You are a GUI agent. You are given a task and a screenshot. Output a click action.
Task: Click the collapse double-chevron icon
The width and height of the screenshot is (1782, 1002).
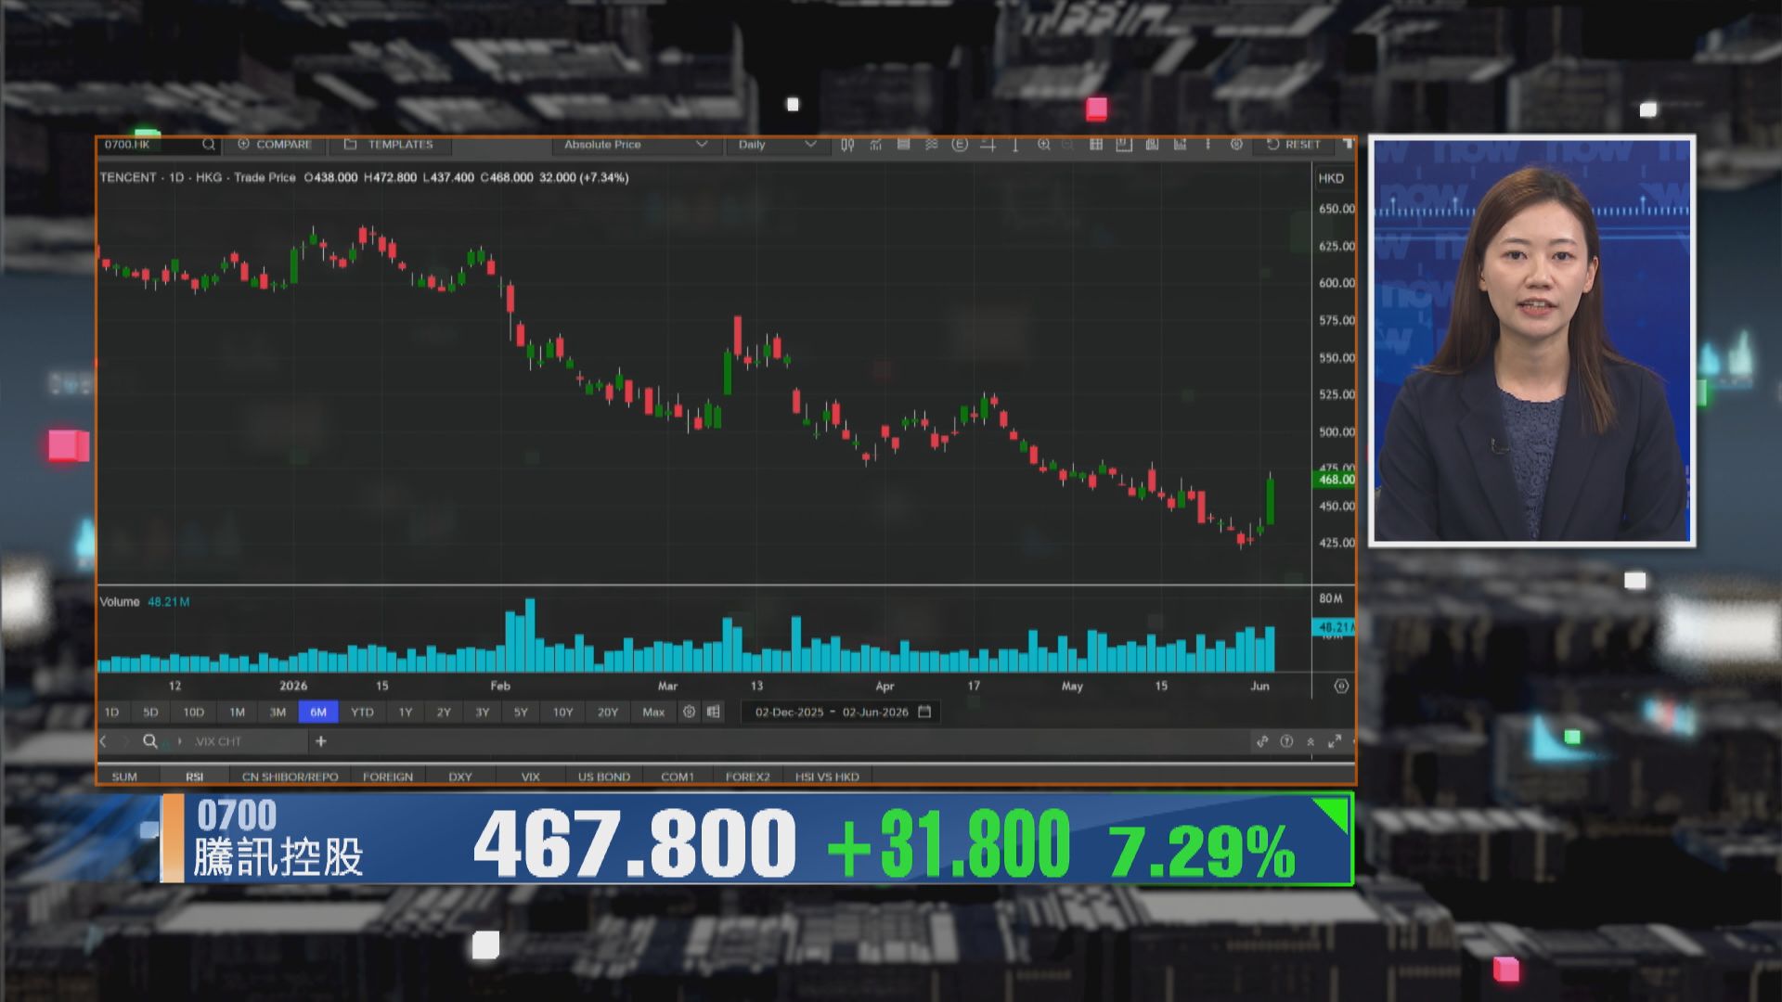(x=1311, y=741)
